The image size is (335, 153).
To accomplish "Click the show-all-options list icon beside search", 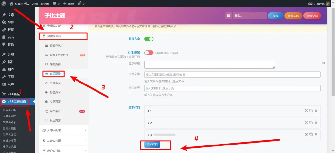I will pyautogui.click(x=228, y=16).
